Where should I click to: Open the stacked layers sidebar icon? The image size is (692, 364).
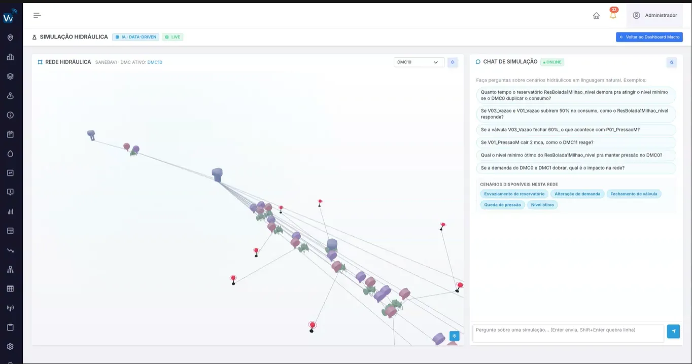pyautogui.click(x=10, y=77)
